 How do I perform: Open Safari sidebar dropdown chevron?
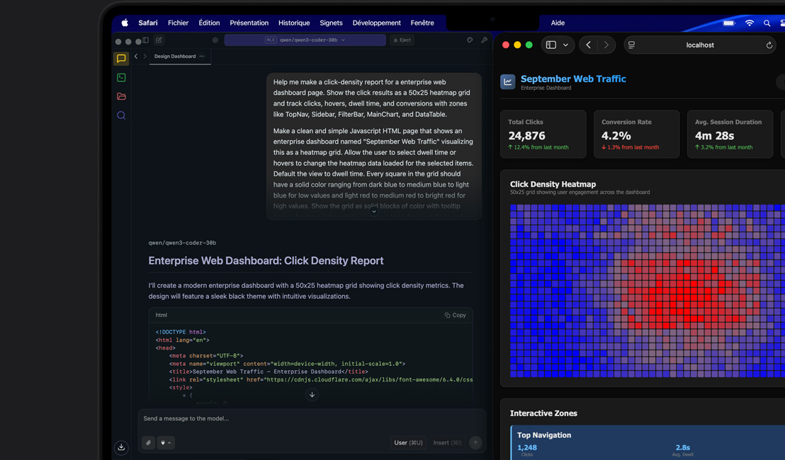(x=565, y=45)
